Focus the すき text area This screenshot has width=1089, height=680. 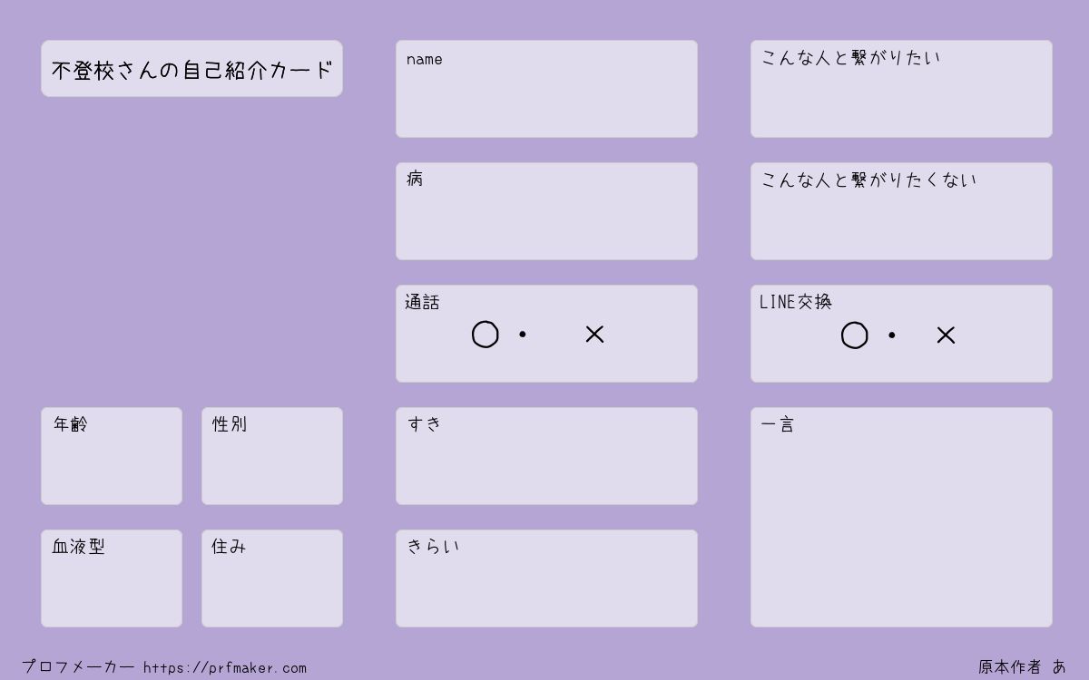tap(546, 456)
